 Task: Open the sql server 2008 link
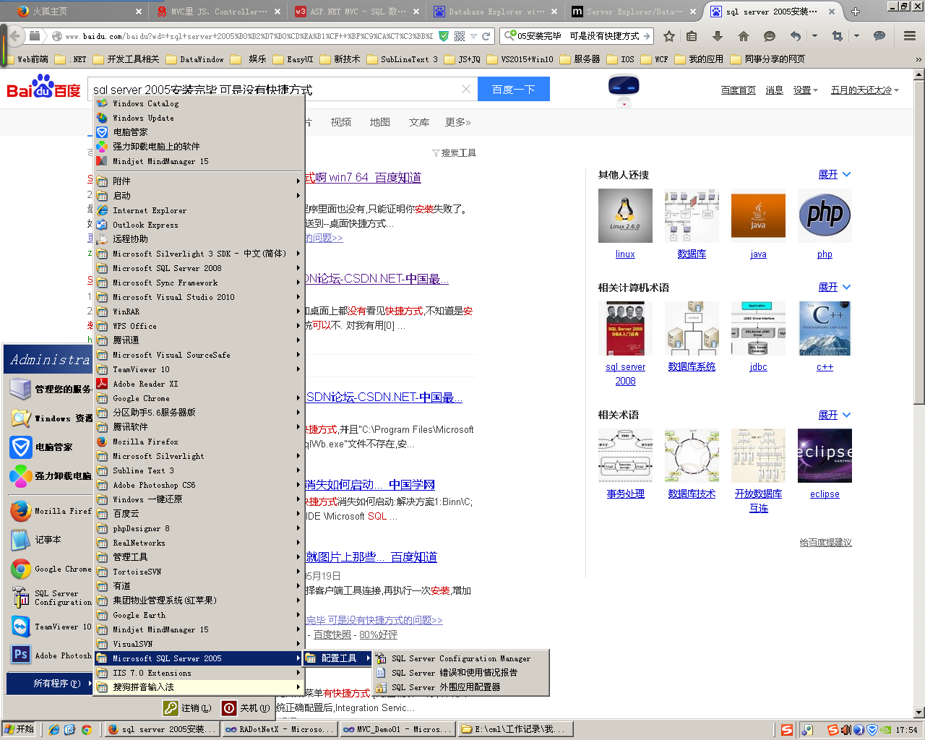[x=625, y=374]
